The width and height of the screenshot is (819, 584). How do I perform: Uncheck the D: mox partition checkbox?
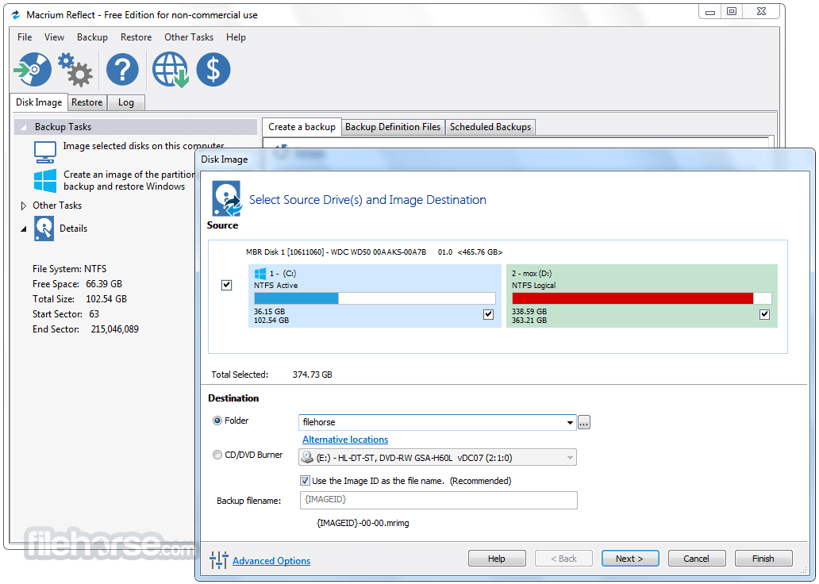point(765,314)
